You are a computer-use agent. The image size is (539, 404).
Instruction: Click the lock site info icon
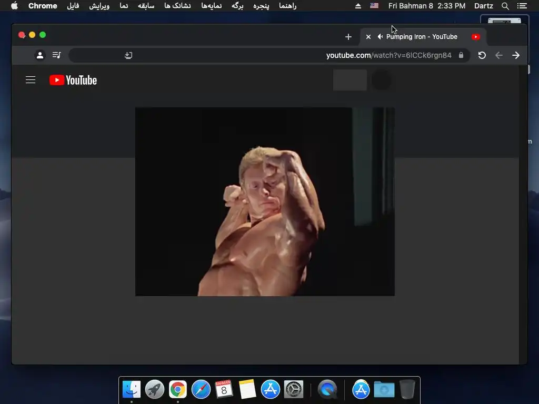pos(461,55)
